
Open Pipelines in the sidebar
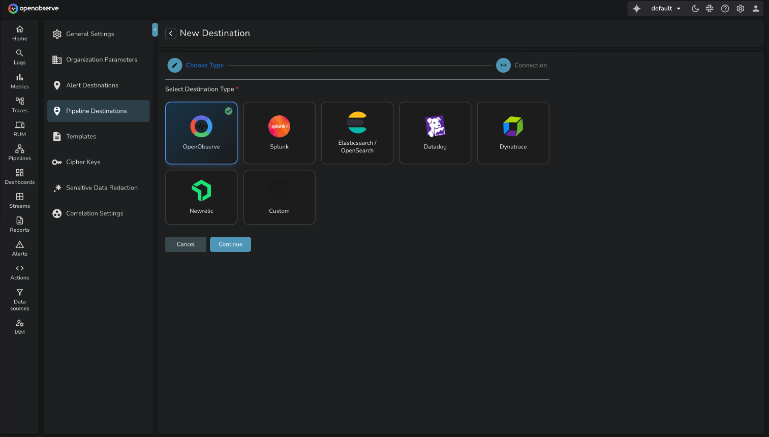(x=20, y=152)
